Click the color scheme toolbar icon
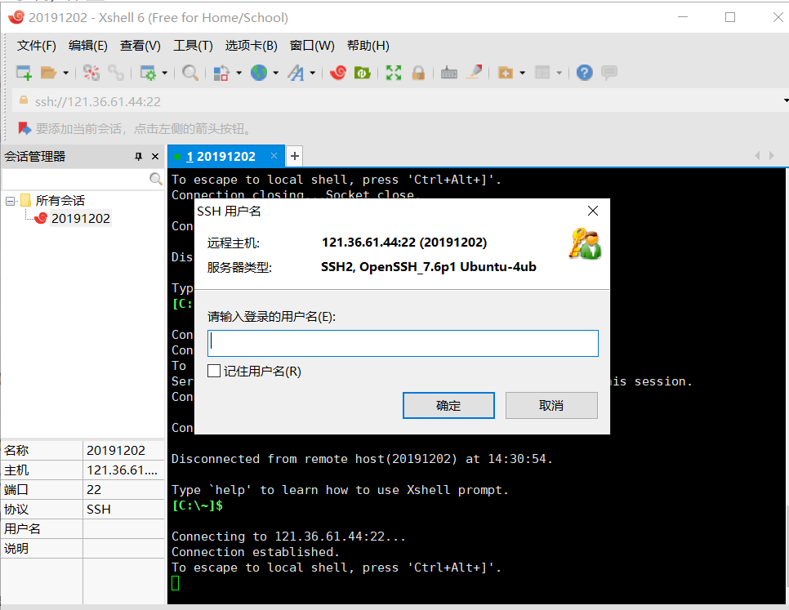The width and height of the screenshot is (789, 610). [221, 73]
